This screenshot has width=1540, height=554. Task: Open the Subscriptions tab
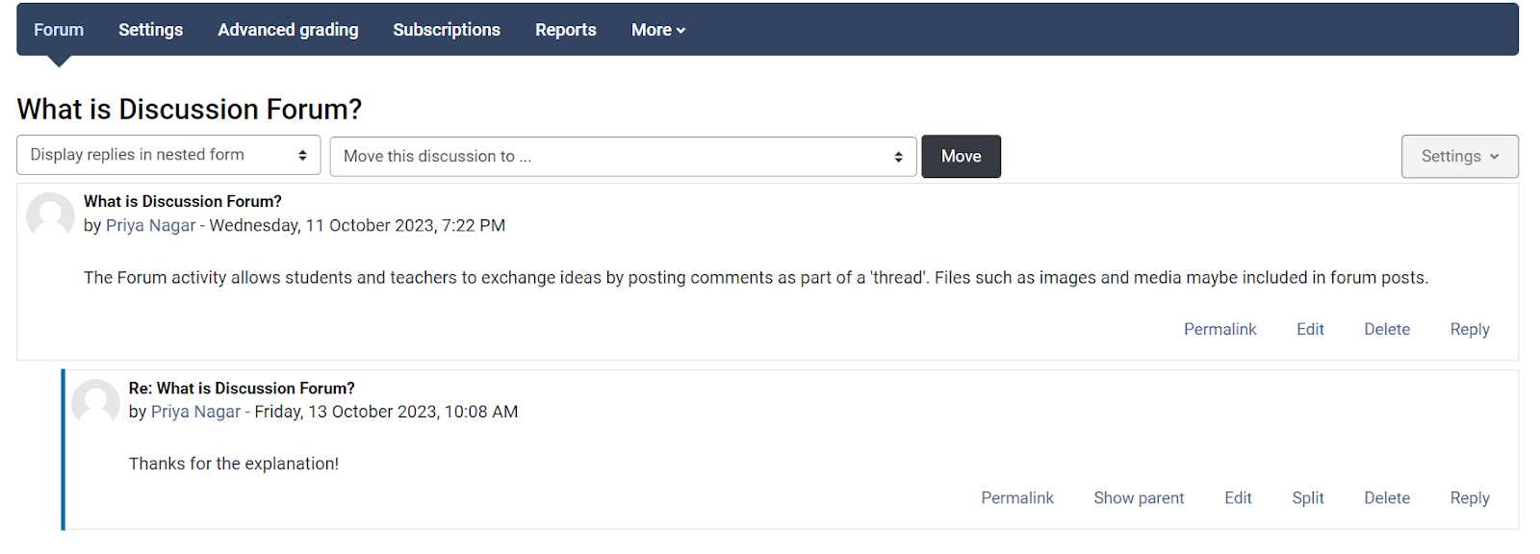point(447,30)
